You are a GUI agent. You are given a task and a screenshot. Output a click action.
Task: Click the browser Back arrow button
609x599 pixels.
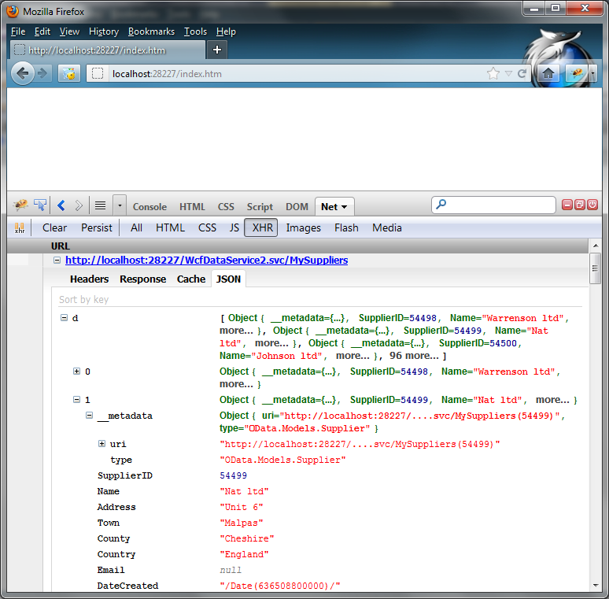[x=23, y=73]
